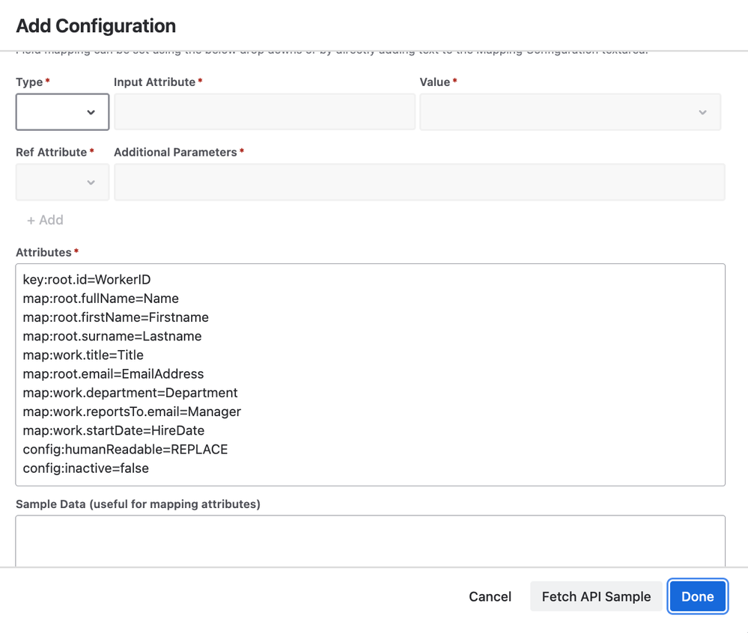Click into the Additional Parameters field
The height and width of the screenshot is (633, 748).
[419, 183]
